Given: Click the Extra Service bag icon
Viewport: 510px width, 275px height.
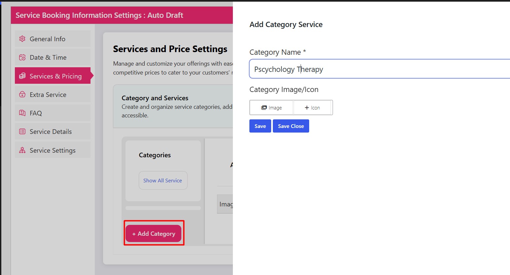Looking at the screenshot, I should pos(22,95).
